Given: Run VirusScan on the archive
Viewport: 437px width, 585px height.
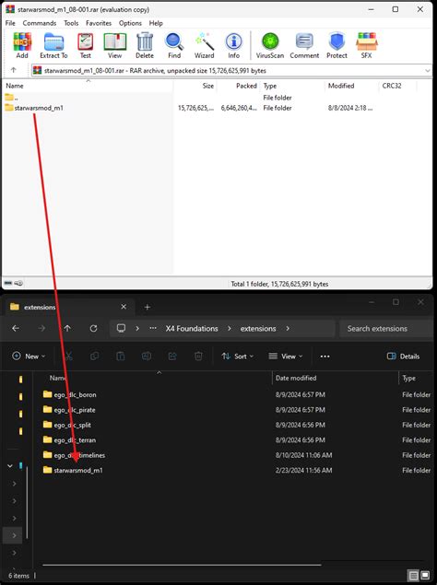Looking at the screenshot, I should tap(270, 45).
